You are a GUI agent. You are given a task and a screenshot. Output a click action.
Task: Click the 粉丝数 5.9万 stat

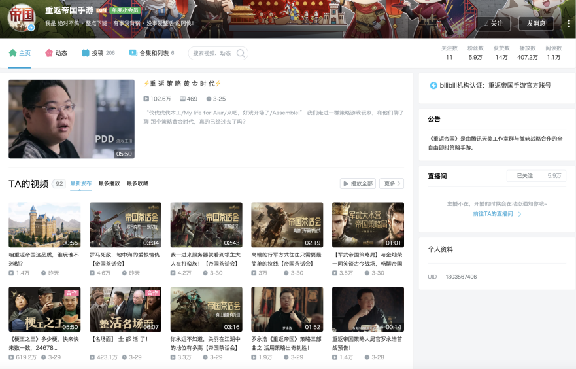pos(475,53)
